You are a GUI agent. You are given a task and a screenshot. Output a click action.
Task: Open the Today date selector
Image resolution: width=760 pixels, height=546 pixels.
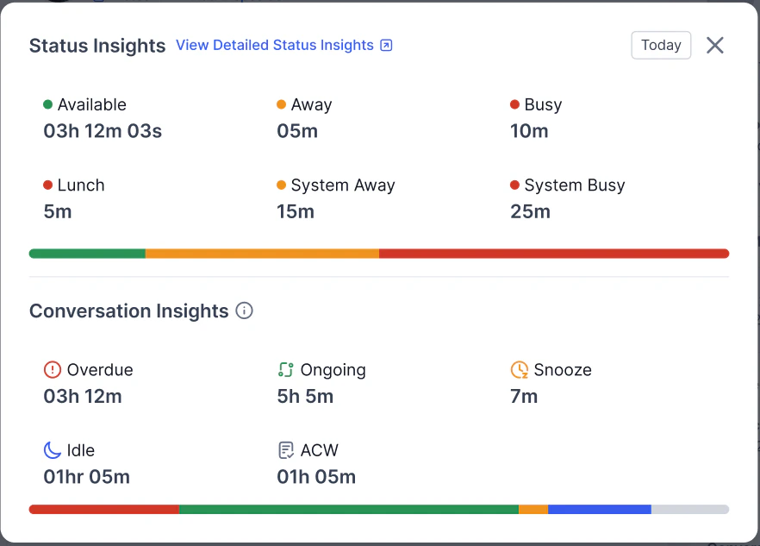[x=661, y=45]
